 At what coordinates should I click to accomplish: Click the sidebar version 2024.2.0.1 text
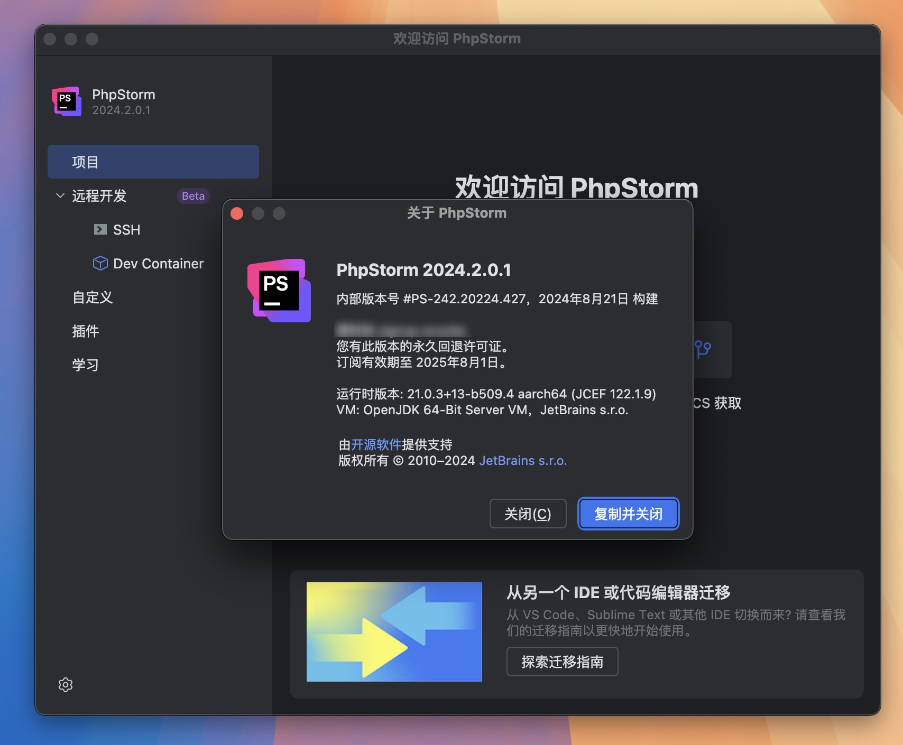click(121, 110)
